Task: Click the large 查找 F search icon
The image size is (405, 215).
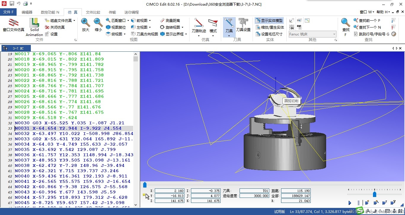Action: pos(346,27)
